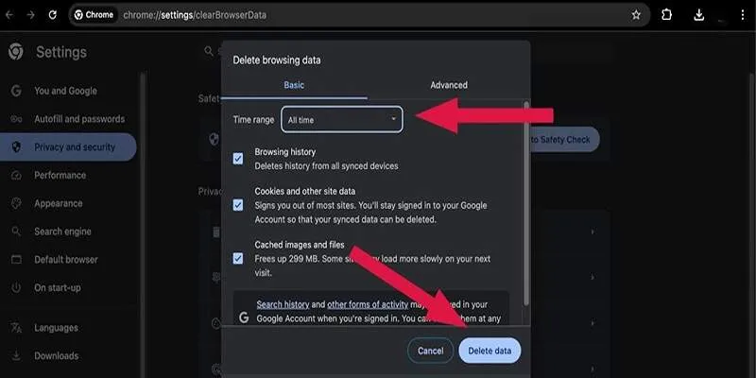Click the browser back arrow
Image resolution: width=756 pixels, height=378 pixels.
9,15
